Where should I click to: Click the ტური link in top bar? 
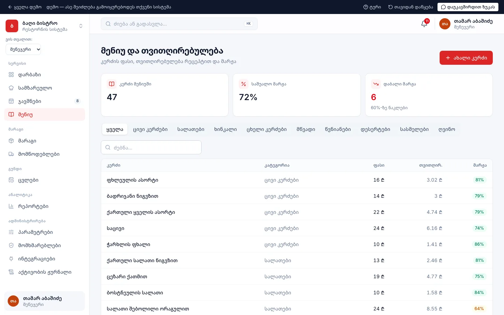coord(372,7)
